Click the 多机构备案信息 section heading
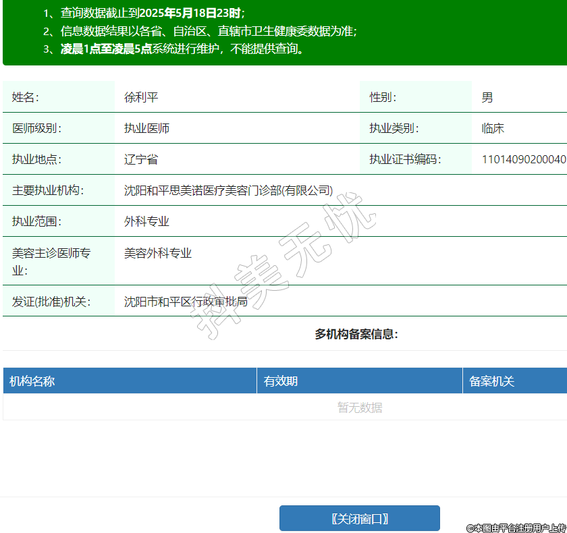 pos(356,334)
